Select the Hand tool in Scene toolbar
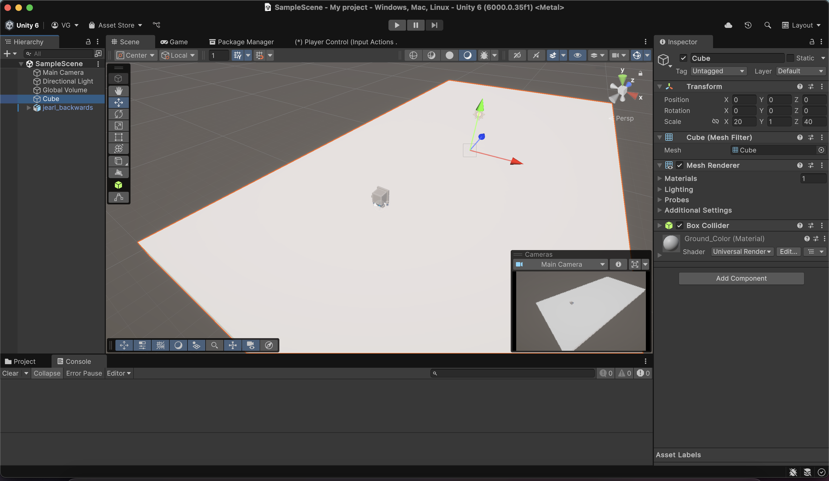This screenshot has height=481, width=829. 118,91
